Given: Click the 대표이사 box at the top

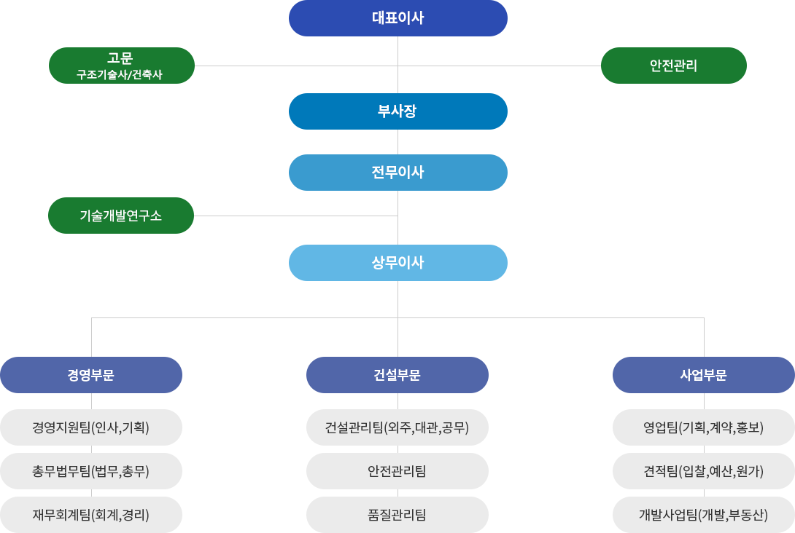Looking at the screenshot, I should 398,18.
